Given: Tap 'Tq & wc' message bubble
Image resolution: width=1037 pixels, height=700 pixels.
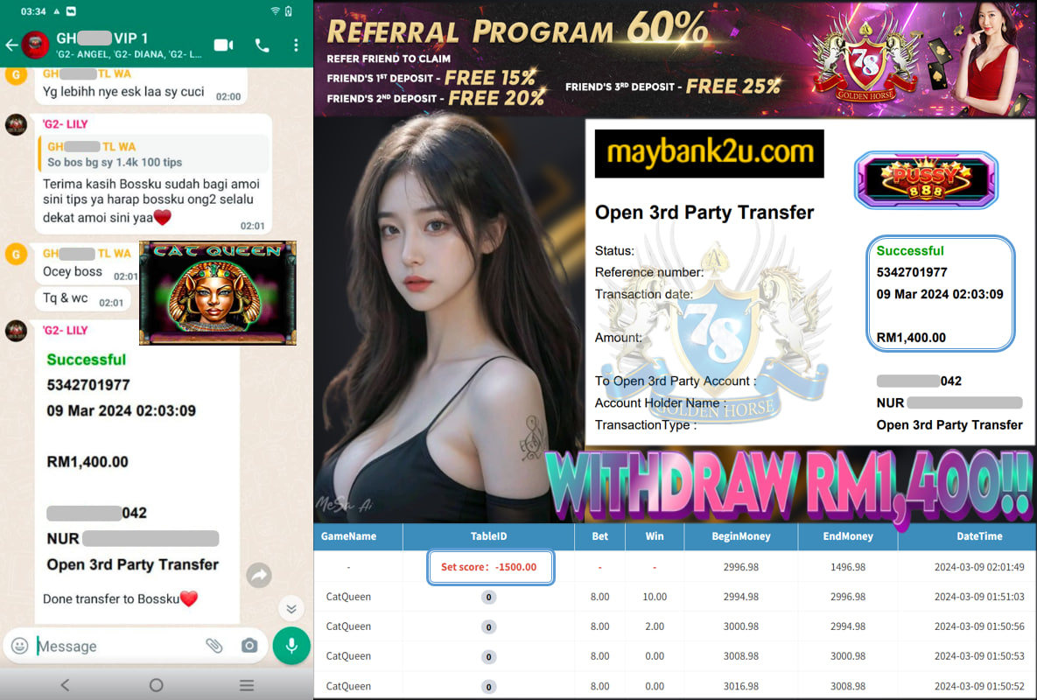Looking at the screenshot, I should (82, 299).
